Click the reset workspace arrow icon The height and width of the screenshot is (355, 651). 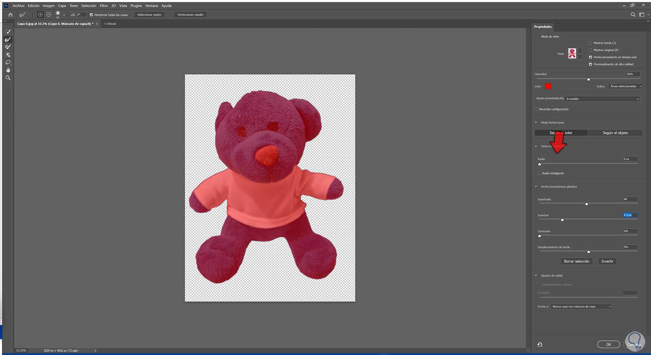pyautogui.click(x=540, y=344)
